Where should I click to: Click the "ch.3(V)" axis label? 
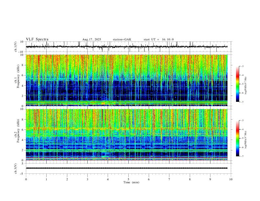point(16,168)
